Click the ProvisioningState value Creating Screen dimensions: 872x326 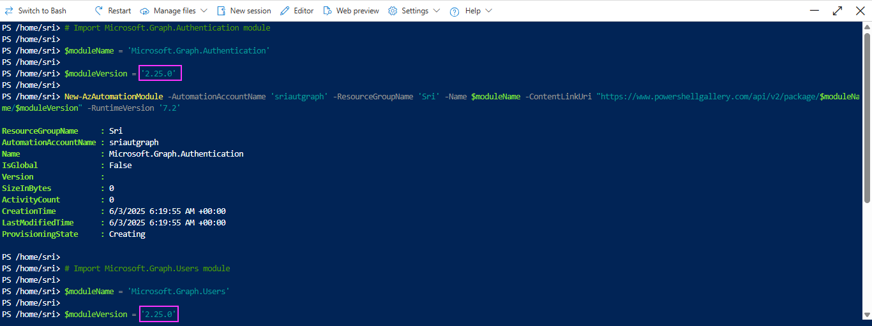pyautogui.click(x=127, y=234)
